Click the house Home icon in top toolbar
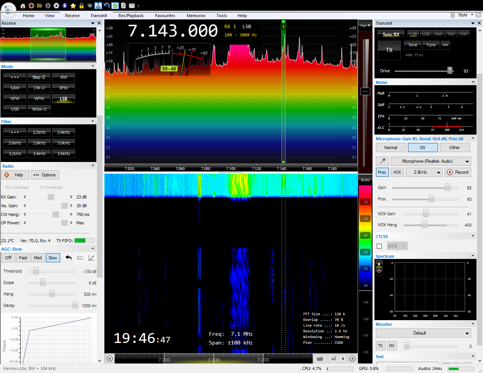 point(23,6)
